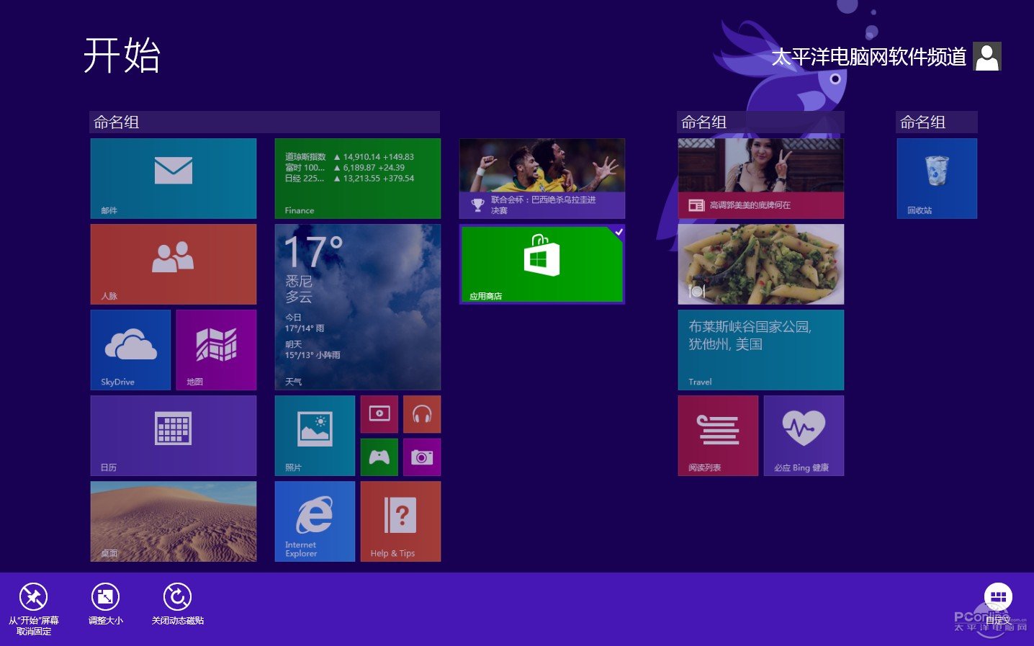Image resolution: width=1034 pixels, height=646 pixels.
Task: Click the small green Games controller tile
Action: pyautogui.click(x=379, y=457)
